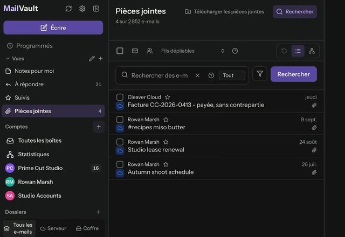Open Notes pour moi view
Viewport: 345px width, 237px height.
click(53, 71)
